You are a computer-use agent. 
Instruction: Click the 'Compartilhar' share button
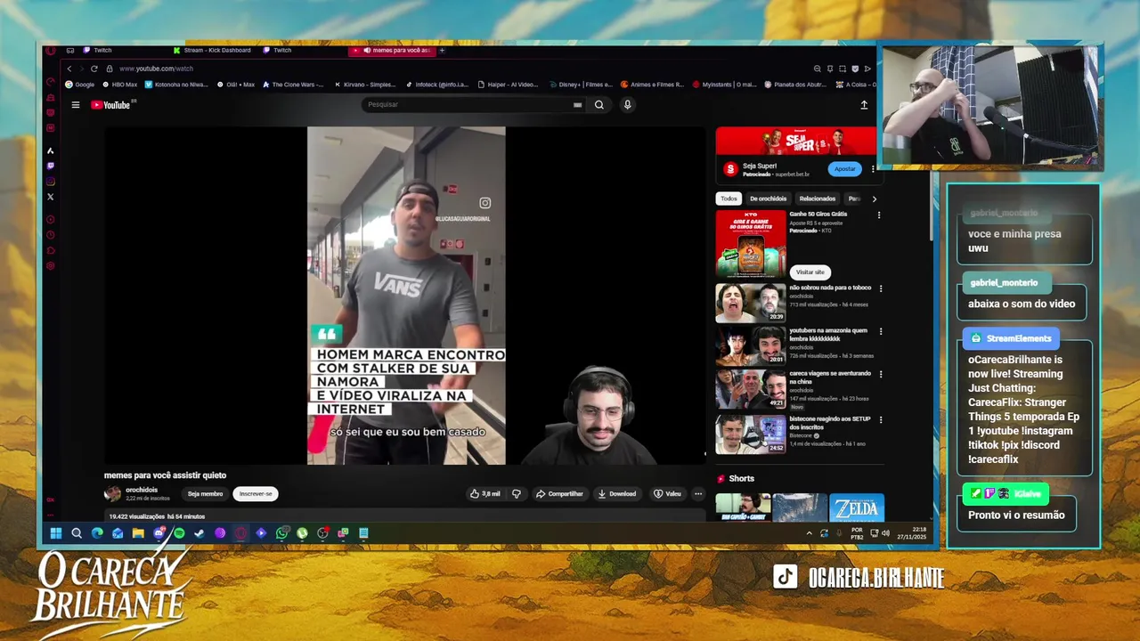559,494
